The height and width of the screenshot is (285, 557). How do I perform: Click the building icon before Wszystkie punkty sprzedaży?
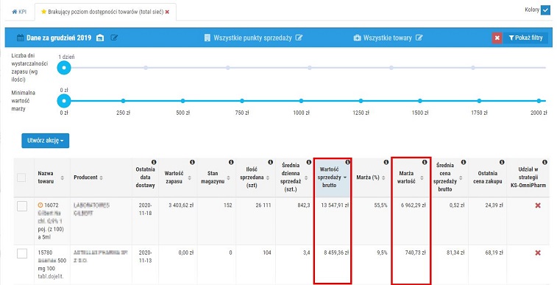pos(207,38)
